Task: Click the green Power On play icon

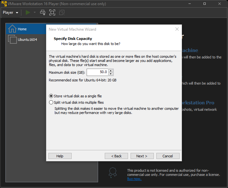Action: (28, 12)
